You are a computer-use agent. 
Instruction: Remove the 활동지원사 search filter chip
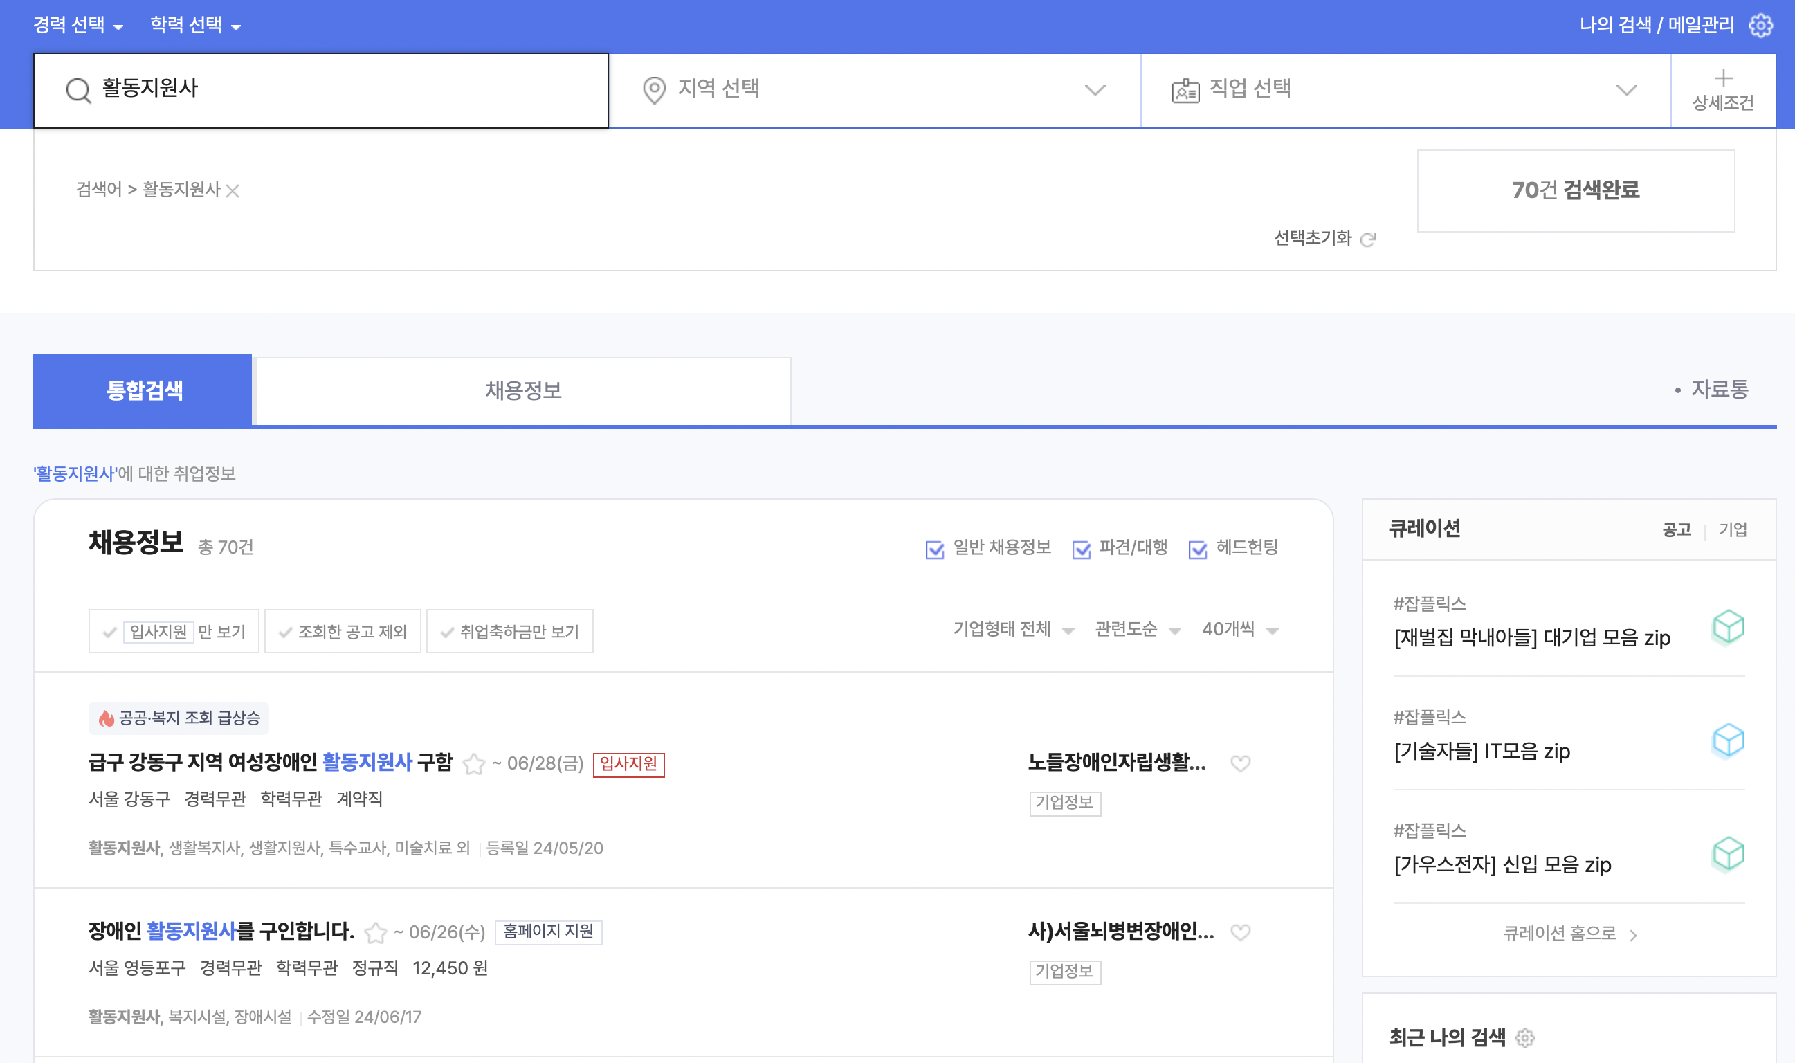point(233,190)
